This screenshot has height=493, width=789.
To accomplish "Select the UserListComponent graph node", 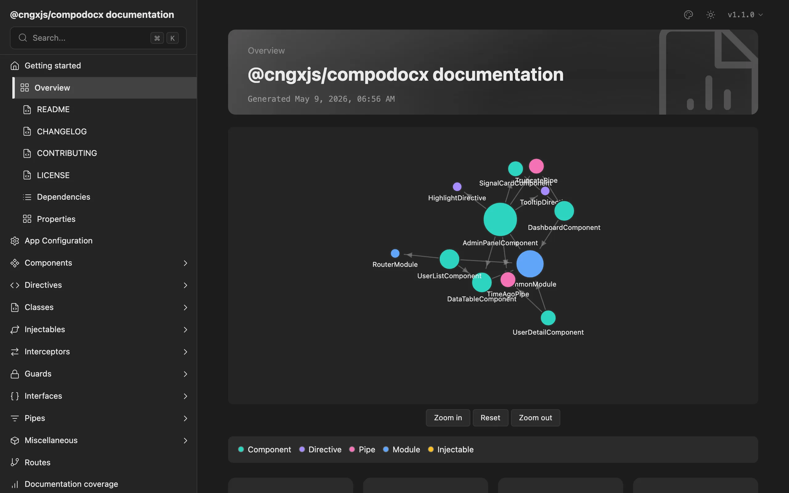I will tap(449, 259).
